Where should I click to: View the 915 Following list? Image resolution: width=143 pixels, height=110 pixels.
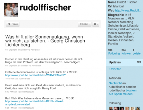[114, 53]
